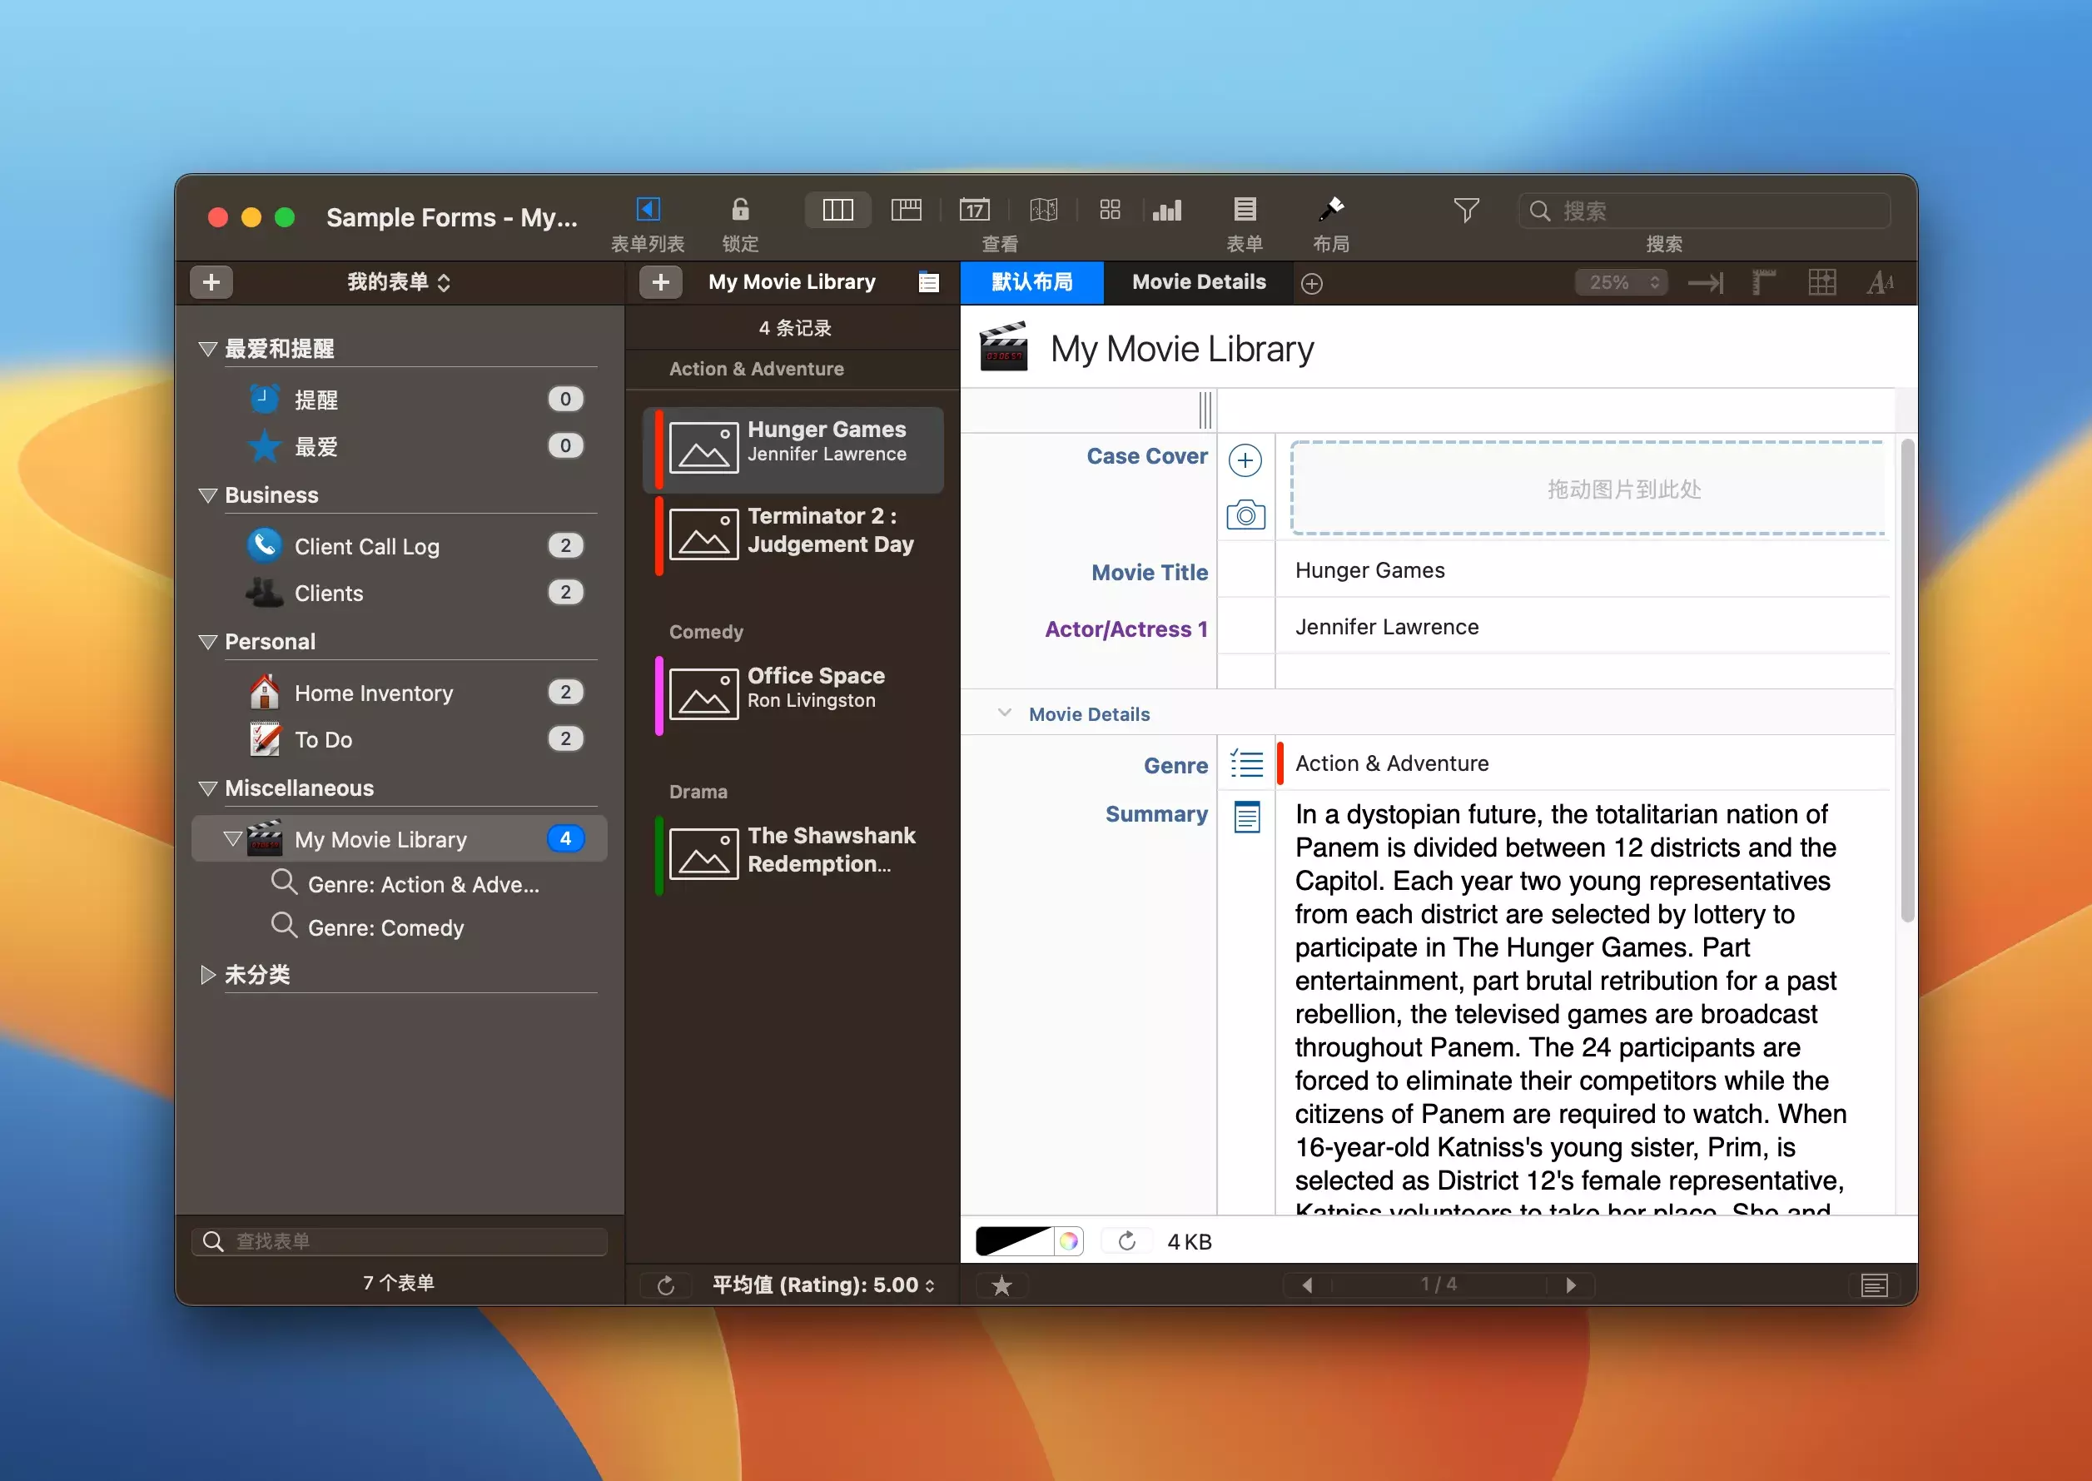Viewport: 2092px width, 1481px height.
Task: Toggle the forms list sidebar button
Action: pyautogui.click(x=648, y=211)
